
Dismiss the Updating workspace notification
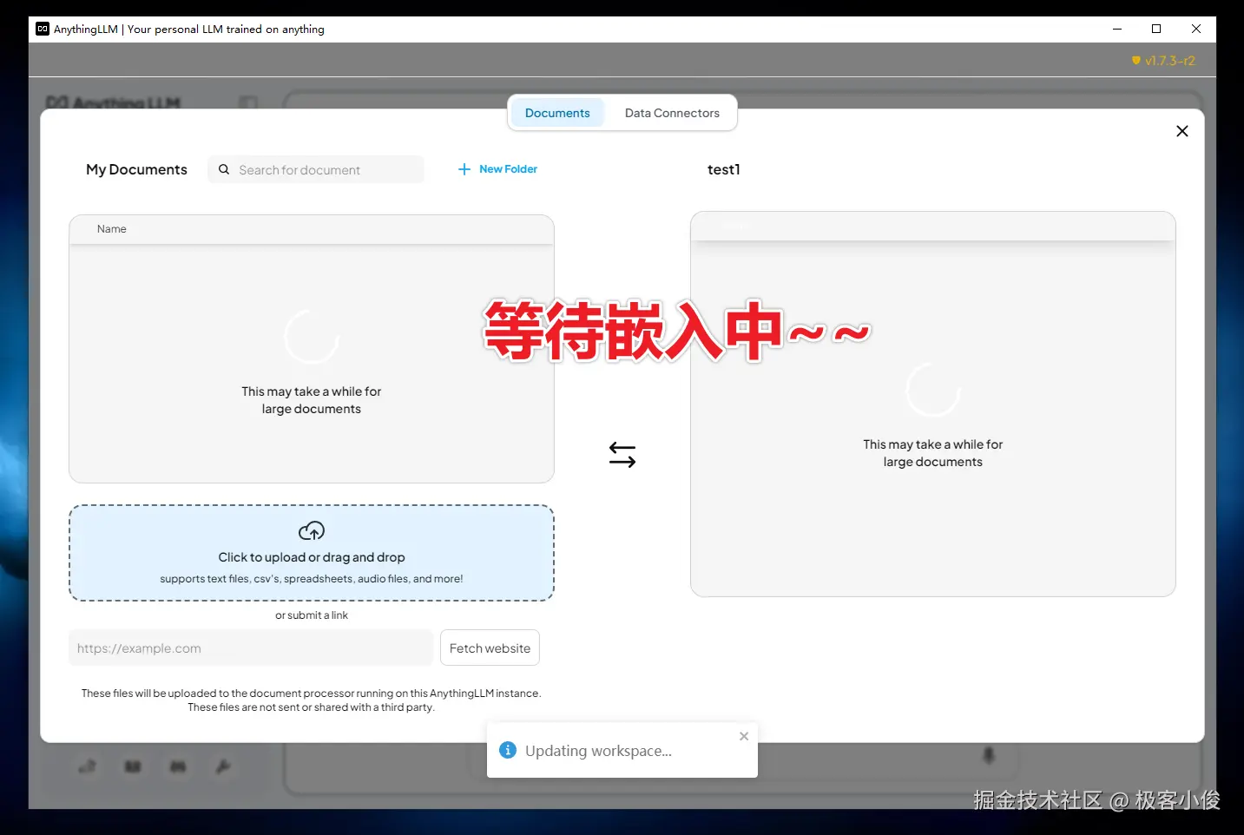(744, 736)
